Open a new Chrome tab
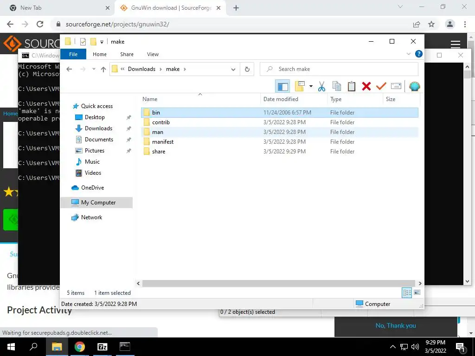This screenshot has width=475, height=356. point(236,8)
